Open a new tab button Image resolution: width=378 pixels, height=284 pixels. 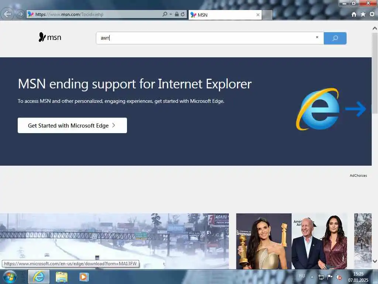[x=267, y=15]
